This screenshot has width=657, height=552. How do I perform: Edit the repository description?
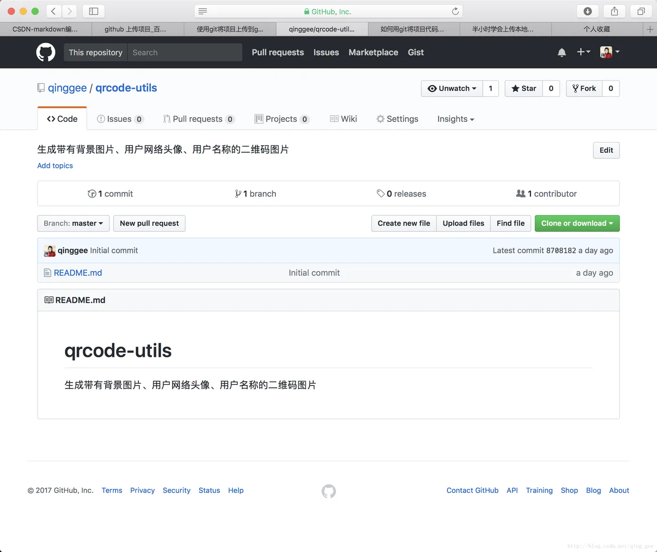click(606, 150)
